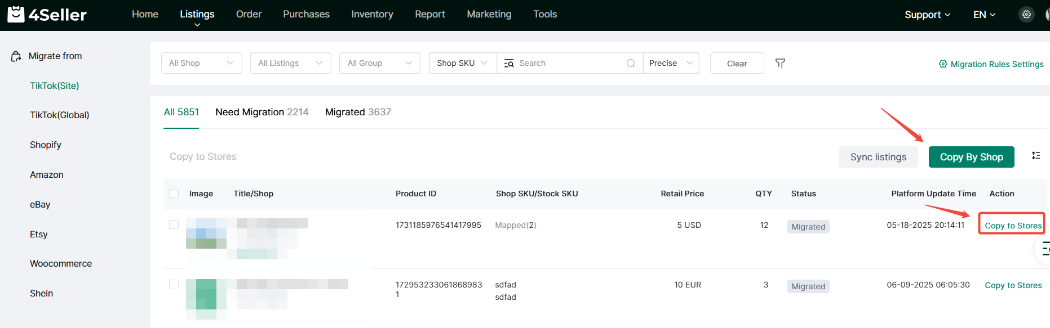Tick the select-all header checkbox
1050x328 pixels.
coord(174,194)
